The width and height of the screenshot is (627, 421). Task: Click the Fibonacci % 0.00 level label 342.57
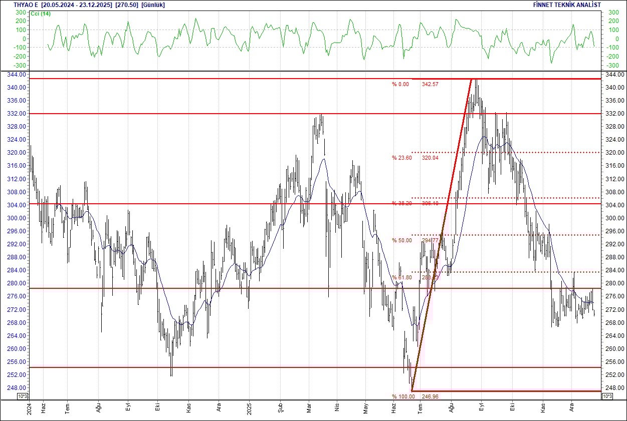(x=400, y=84)
